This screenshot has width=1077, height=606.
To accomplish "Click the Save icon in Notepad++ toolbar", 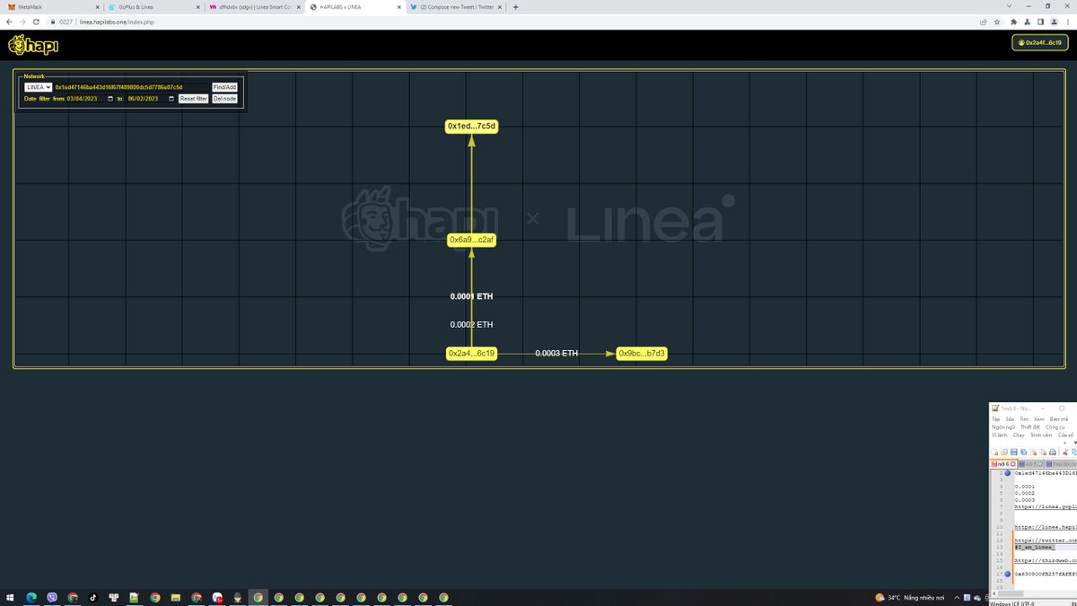I will [x=1014, y=452].
